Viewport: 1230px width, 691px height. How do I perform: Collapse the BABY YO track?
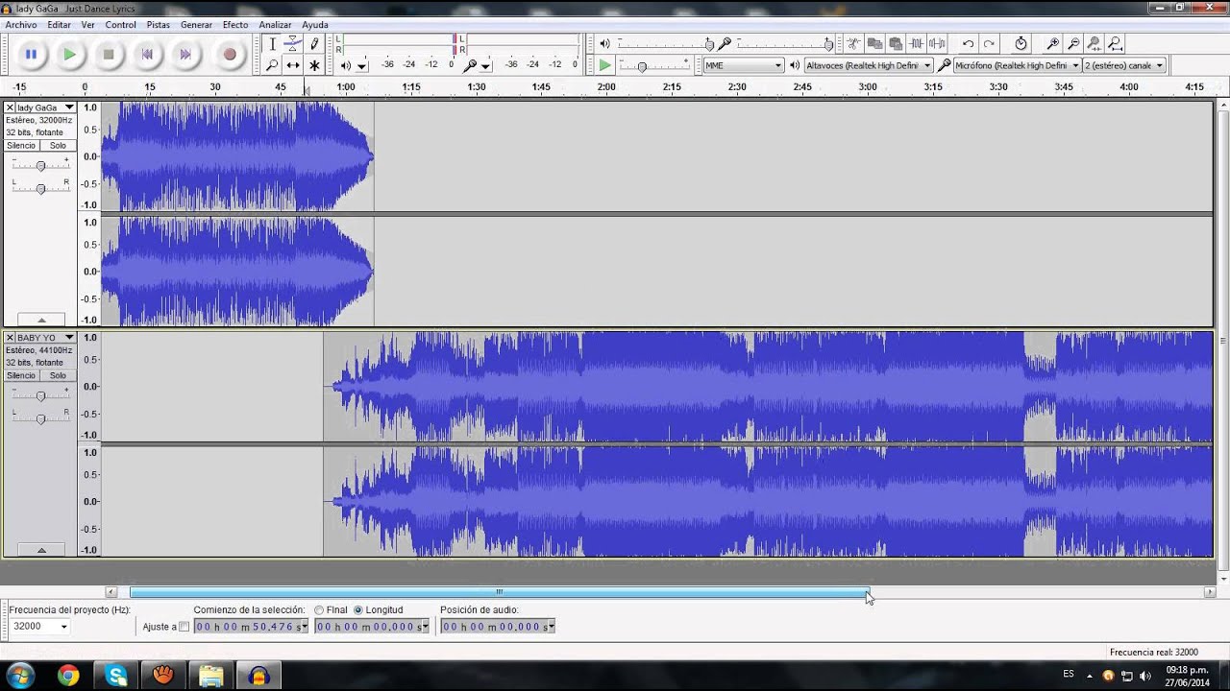tap(40, 550)
